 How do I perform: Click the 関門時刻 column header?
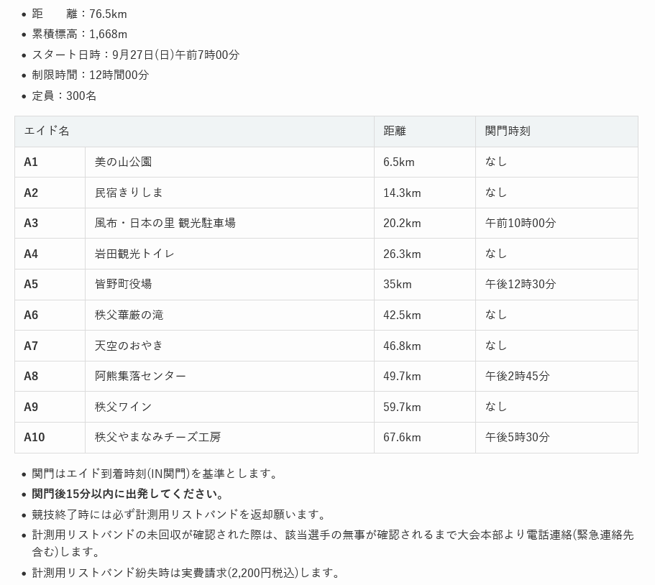508,132
